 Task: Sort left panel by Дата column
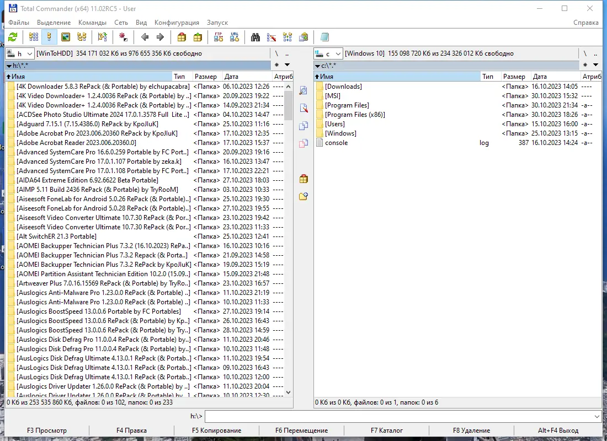click(247, 77)
